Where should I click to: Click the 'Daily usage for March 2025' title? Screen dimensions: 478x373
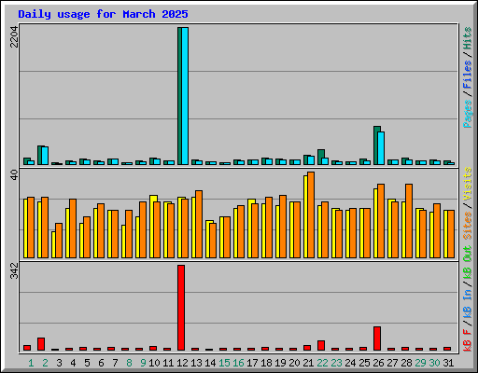[x=103, y=14]
